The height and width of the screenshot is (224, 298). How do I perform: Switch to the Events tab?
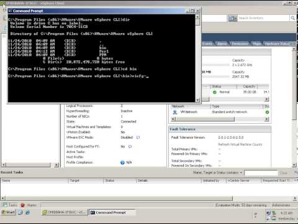pos(207,44)
